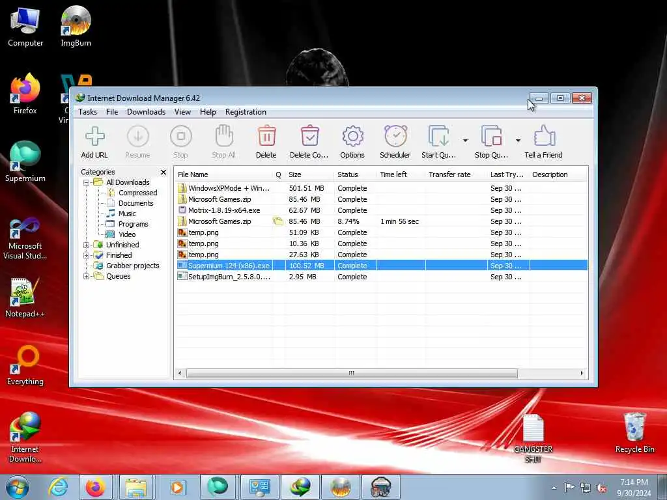Sort by File Name column header
Screen dimensions: 667x500
[x=224, y=174]
